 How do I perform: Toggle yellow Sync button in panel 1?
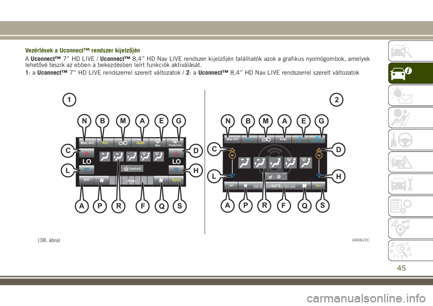(x=176, y=180)
